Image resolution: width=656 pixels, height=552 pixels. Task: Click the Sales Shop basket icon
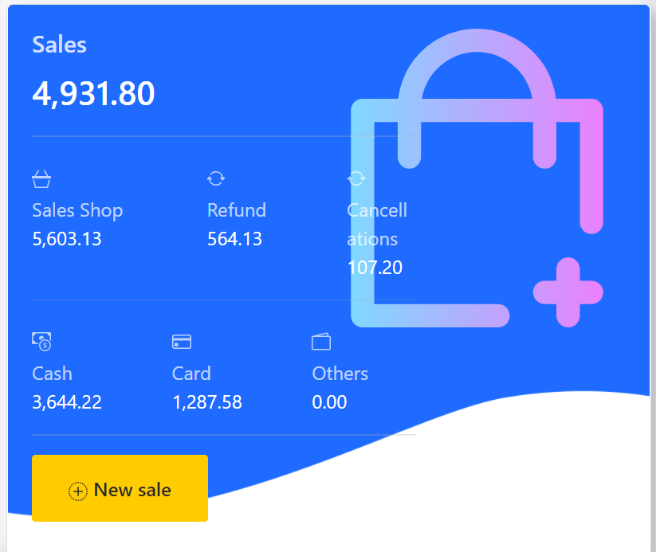(41, 179)
